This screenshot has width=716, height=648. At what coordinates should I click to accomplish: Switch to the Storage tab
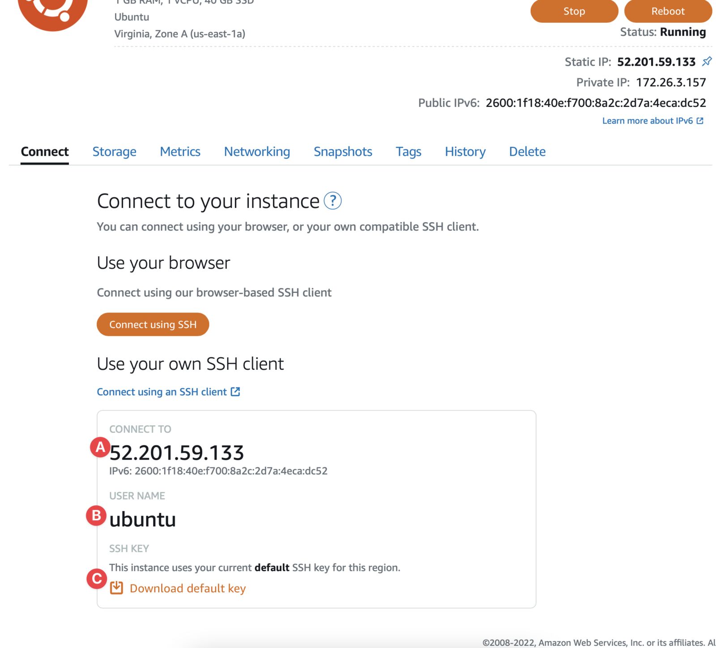[114, 152]
